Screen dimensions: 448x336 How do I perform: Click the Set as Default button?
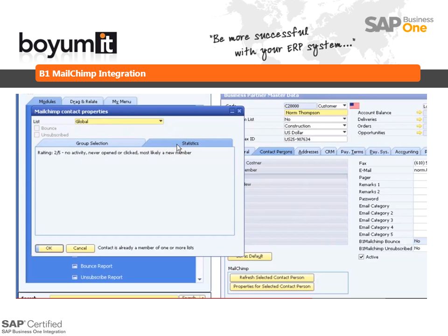pyautogui.click(x=250, y=256)
